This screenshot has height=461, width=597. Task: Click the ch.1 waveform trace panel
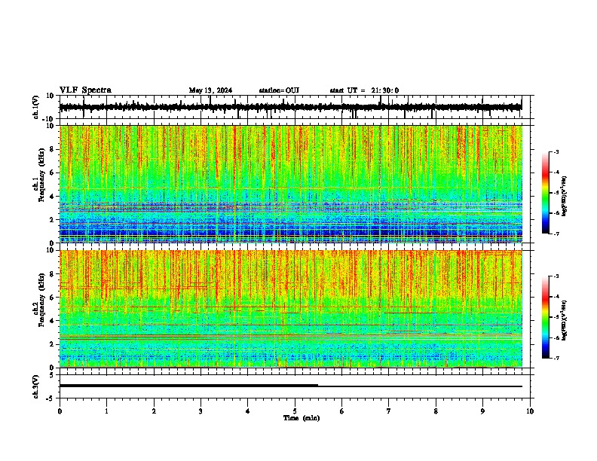click(295, 107)
